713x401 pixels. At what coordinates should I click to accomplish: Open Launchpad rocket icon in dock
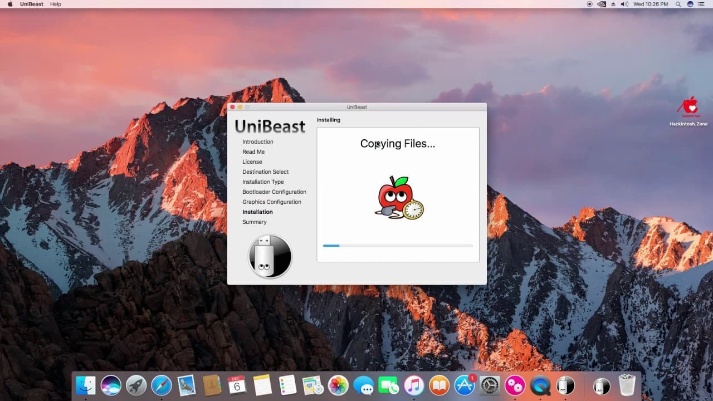pos(136,385)
